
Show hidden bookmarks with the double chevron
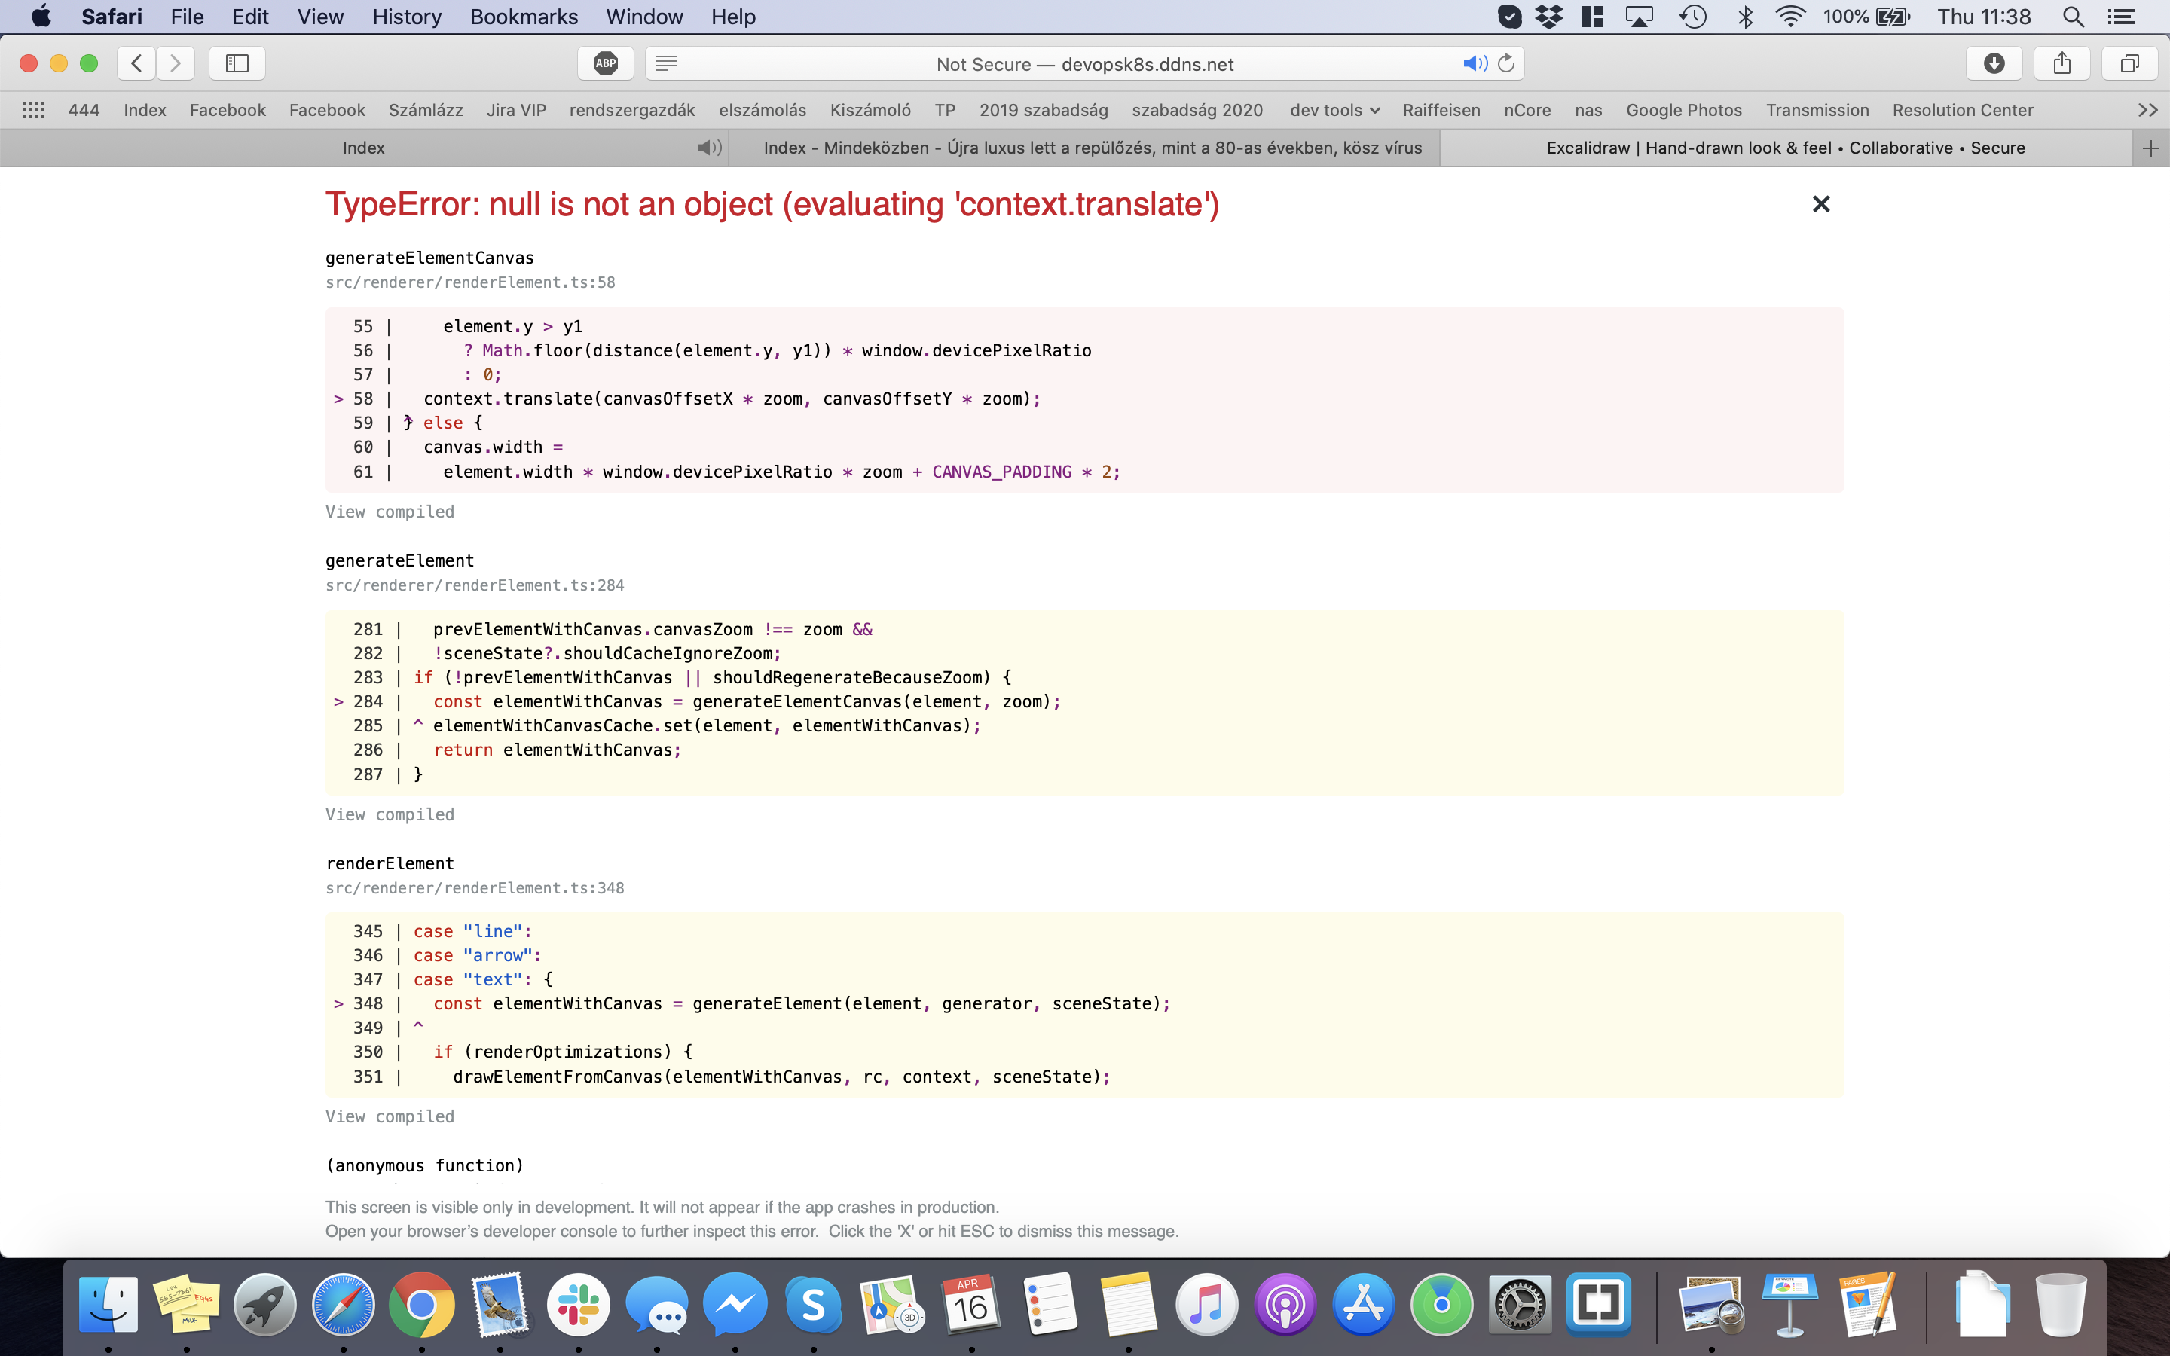pos(2147,110)
